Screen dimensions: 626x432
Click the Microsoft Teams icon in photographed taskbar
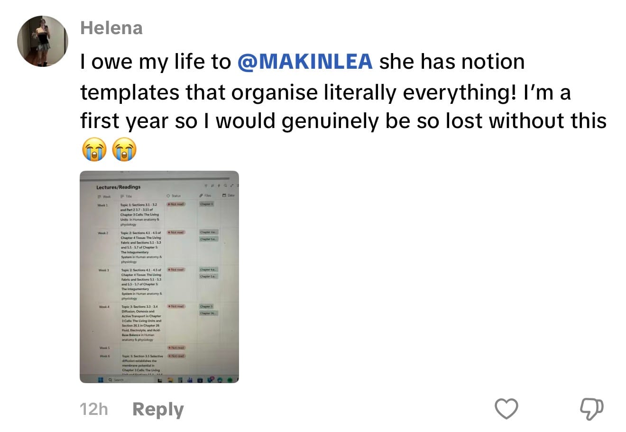pos(190,380)
